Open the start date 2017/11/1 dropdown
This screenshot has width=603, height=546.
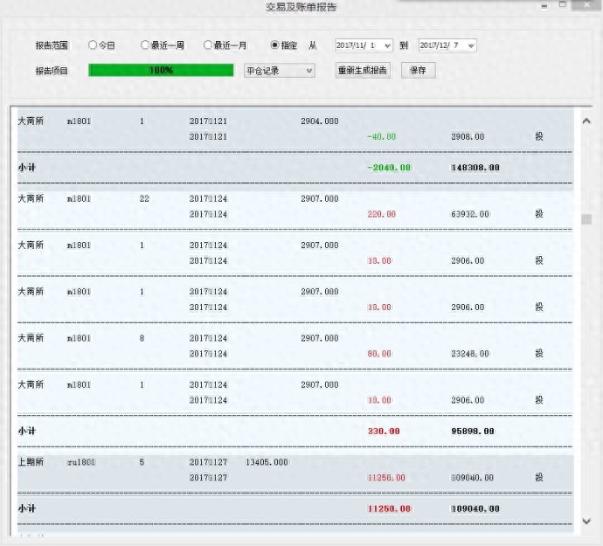[x=387, y=45]
